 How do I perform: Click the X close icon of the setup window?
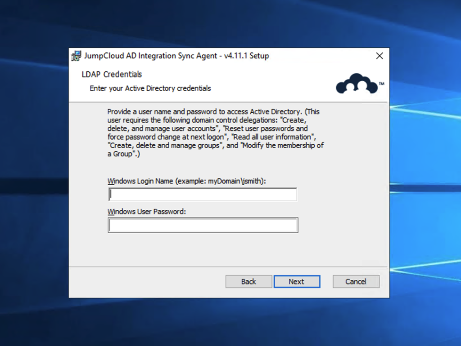pos(380,56)
